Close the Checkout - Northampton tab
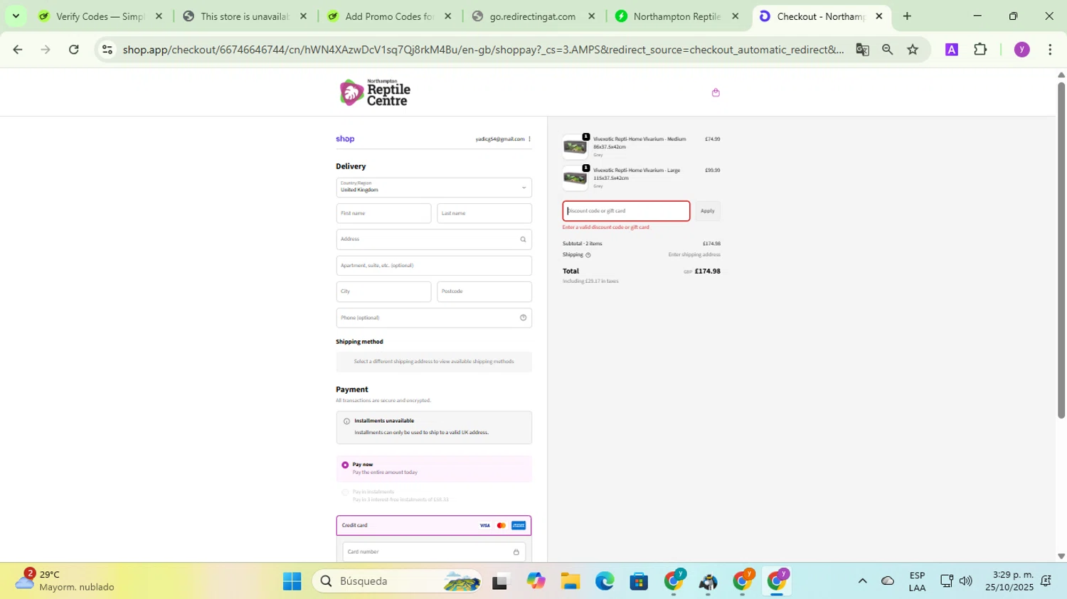1067x599 pixels. tap(879, 16)
